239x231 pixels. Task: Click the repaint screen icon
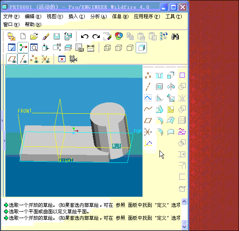(x=12, y=48)
